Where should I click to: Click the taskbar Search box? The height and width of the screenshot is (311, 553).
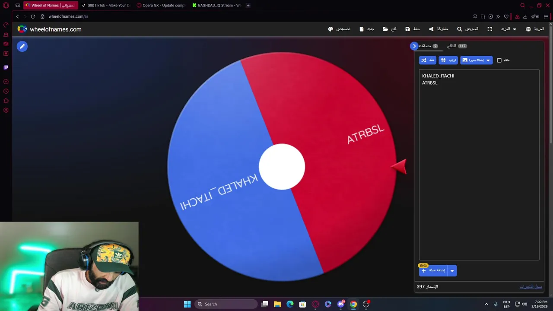pyautogui.click(x=226, y=304)
